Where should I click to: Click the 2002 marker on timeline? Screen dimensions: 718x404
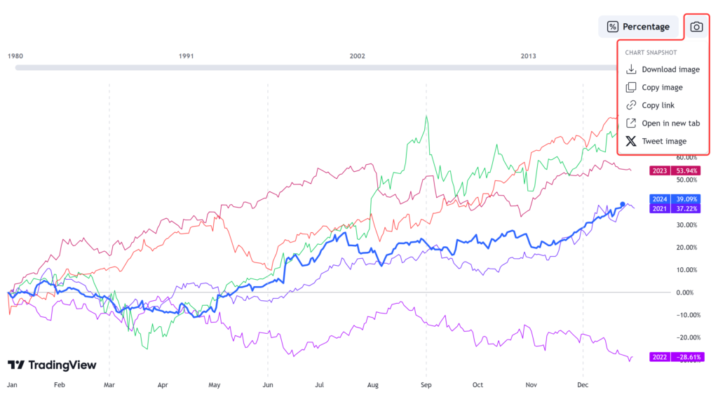coord(358,55)
